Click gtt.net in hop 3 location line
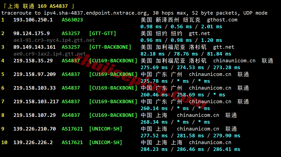The width and height of the screenshot is (281, 157). (x=224, y=47)
